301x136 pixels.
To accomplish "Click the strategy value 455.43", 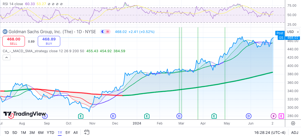I will 92,51.
